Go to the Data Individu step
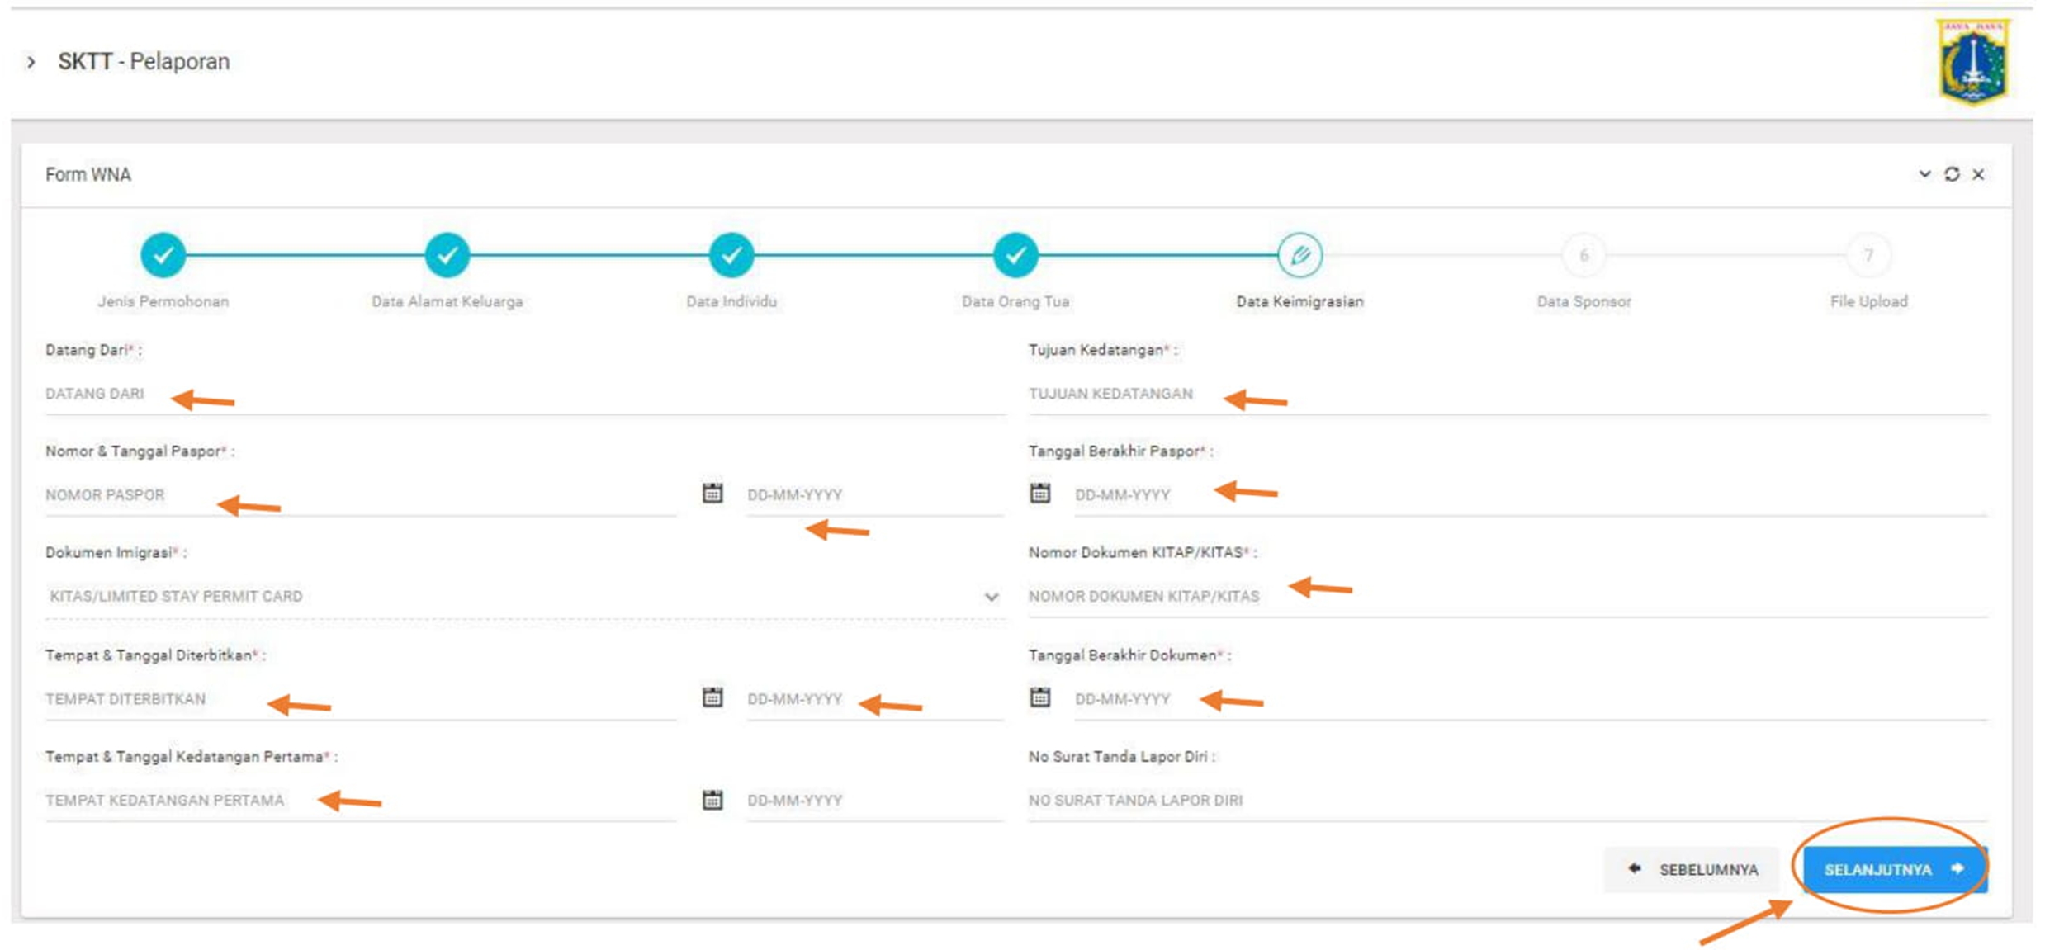The height and width of the screenshot is (950, 2064). [731, 255]
